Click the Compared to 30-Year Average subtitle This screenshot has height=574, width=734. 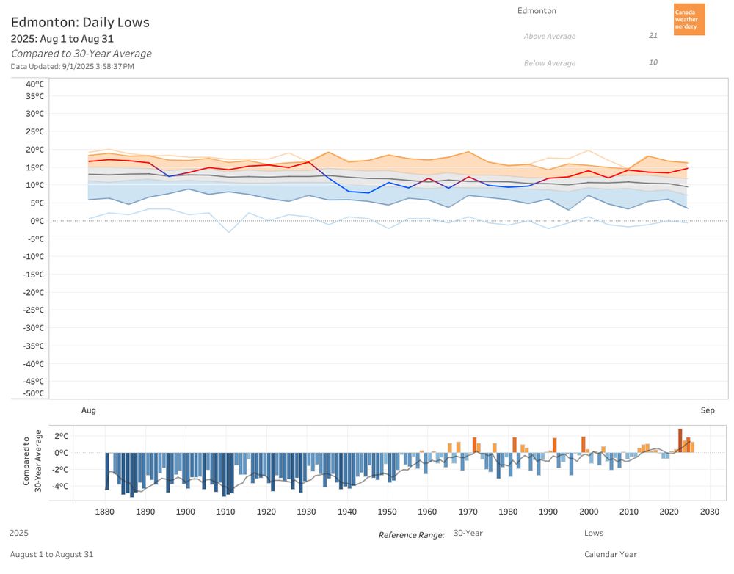[x=81, y=54]
